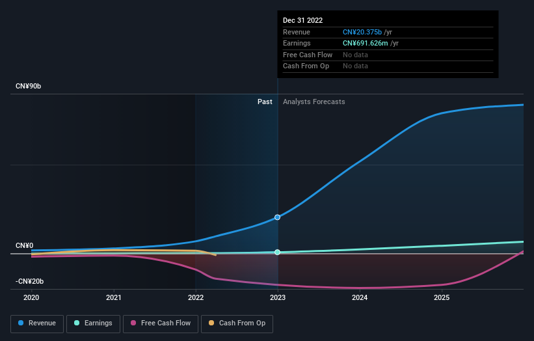534x341 pixels.
Task: Click the Free Cash Flow tooltip row label
Action: tap(308, 55)
